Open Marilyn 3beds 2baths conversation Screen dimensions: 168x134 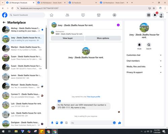(x=23, y=49)
